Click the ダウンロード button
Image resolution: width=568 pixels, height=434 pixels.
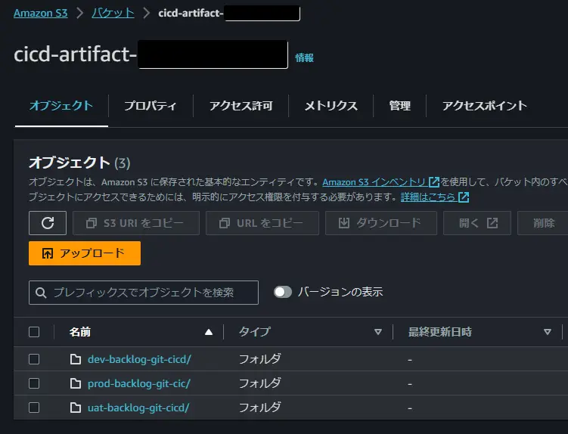(381, 223)
